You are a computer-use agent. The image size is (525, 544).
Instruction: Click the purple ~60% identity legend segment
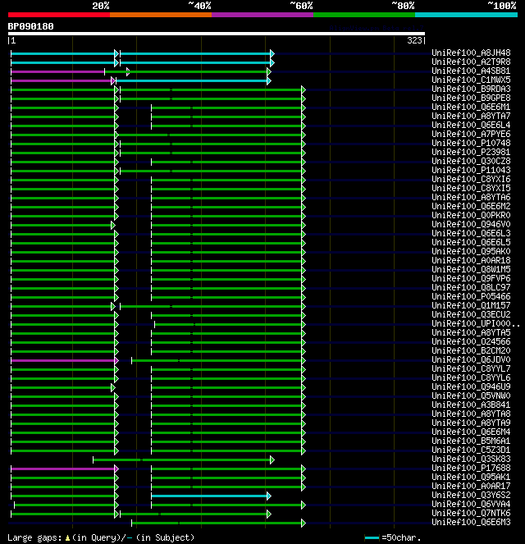262,15
